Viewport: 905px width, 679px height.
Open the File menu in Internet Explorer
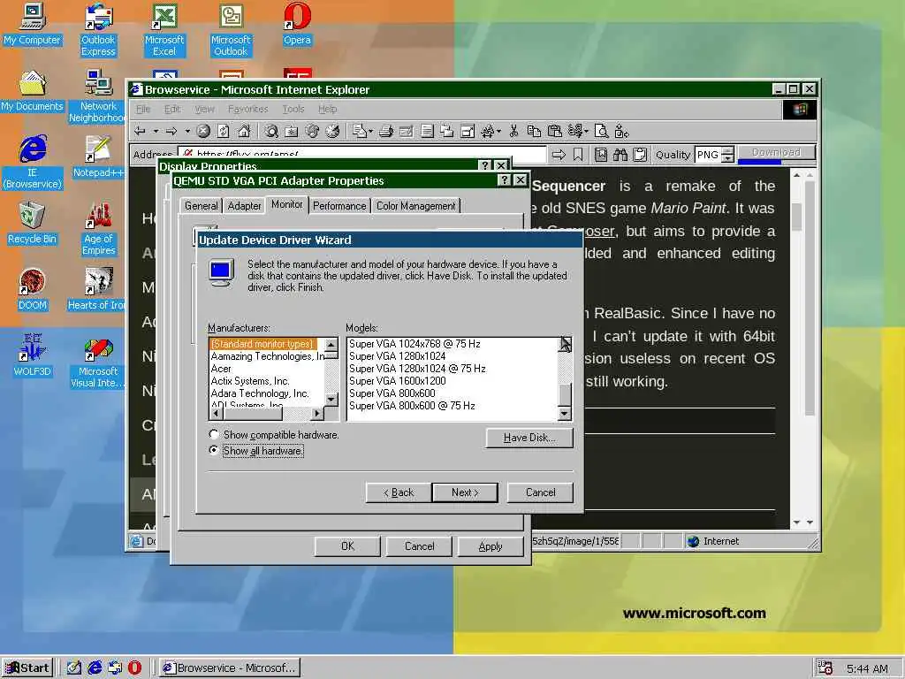coord(143,109)
